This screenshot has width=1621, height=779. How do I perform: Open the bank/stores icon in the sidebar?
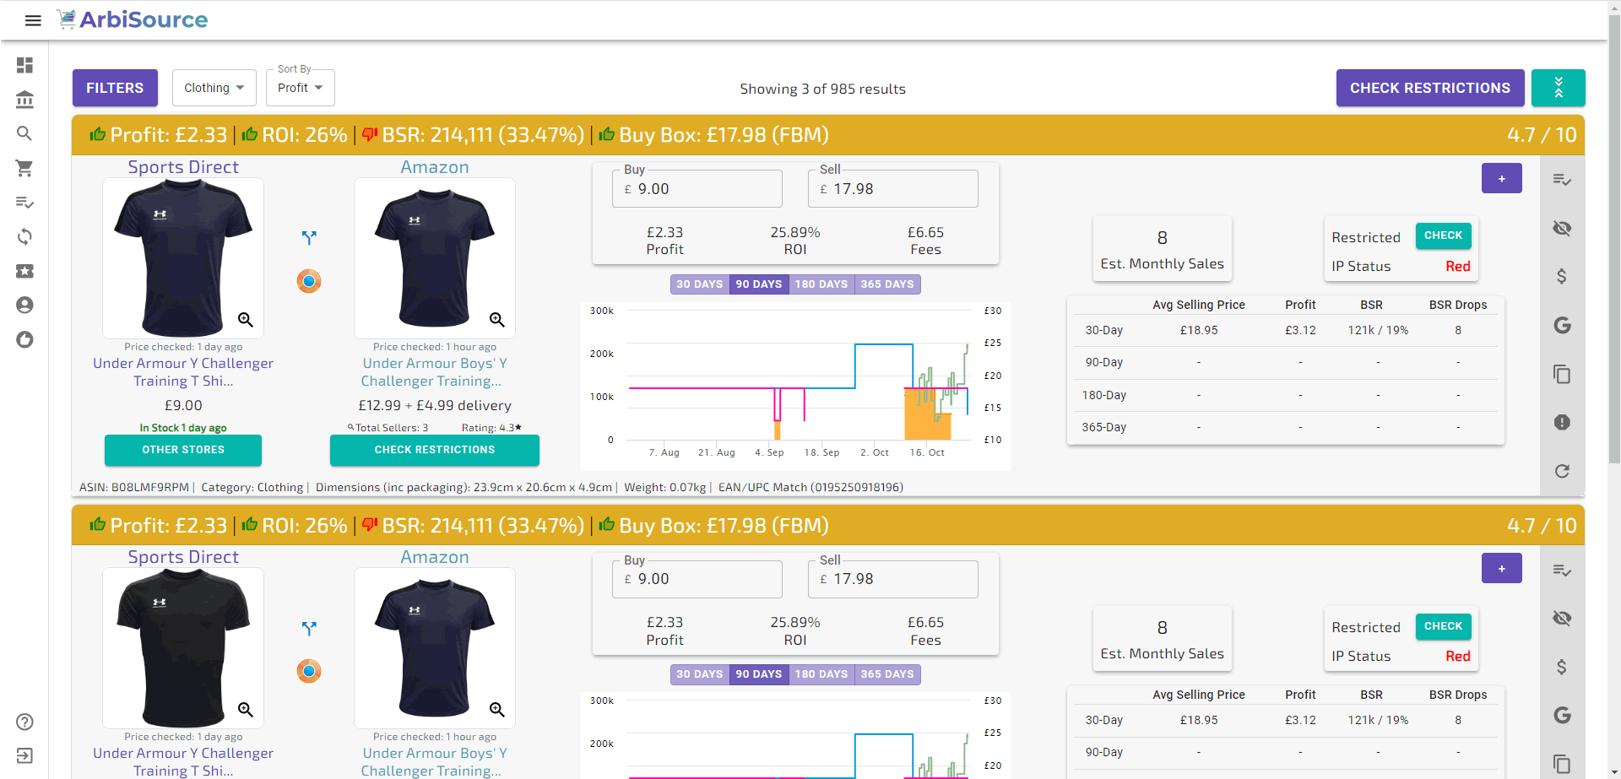pyautogui.click(x=24, y=100)
